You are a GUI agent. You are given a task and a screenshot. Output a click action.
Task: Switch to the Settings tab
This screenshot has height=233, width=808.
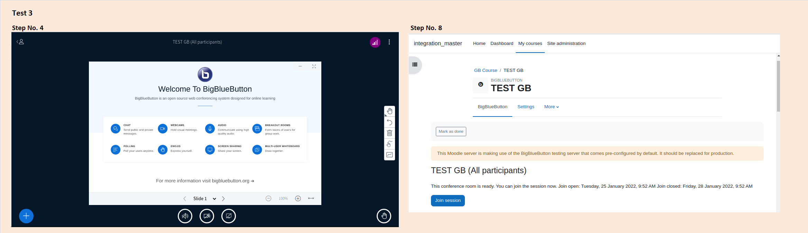pos(526,107)
